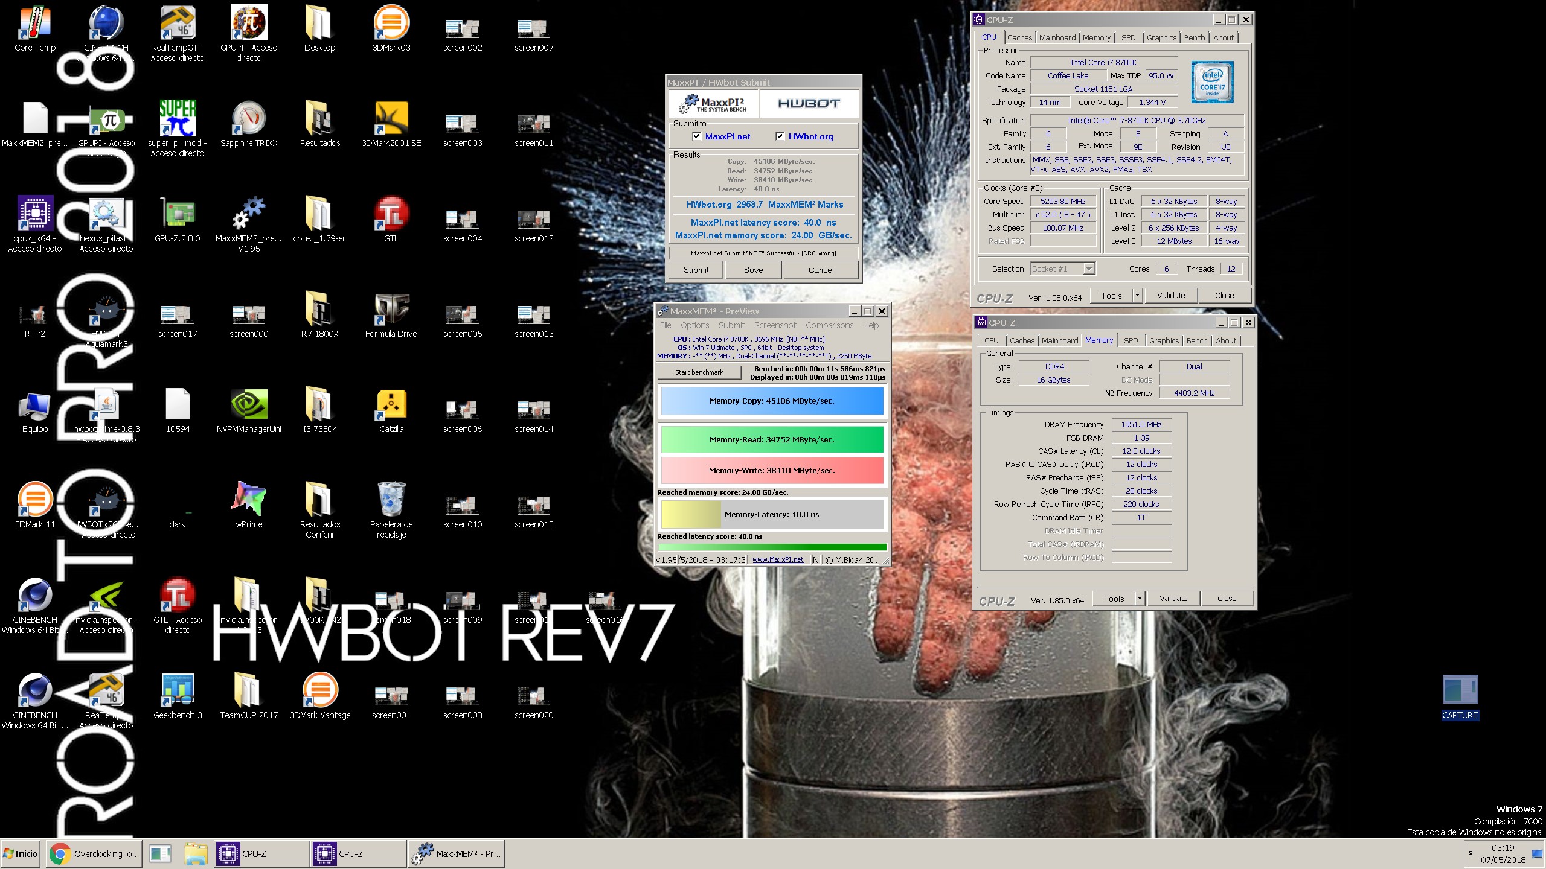1546x869 pixels.
Task: Open the www.MaxxPI.net link
Action: 778,559
